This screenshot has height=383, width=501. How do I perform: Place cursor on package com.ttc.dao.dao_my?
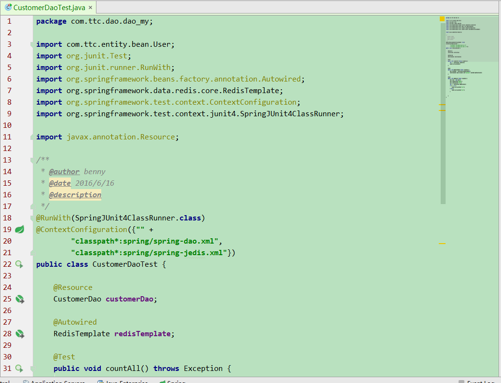95,21
